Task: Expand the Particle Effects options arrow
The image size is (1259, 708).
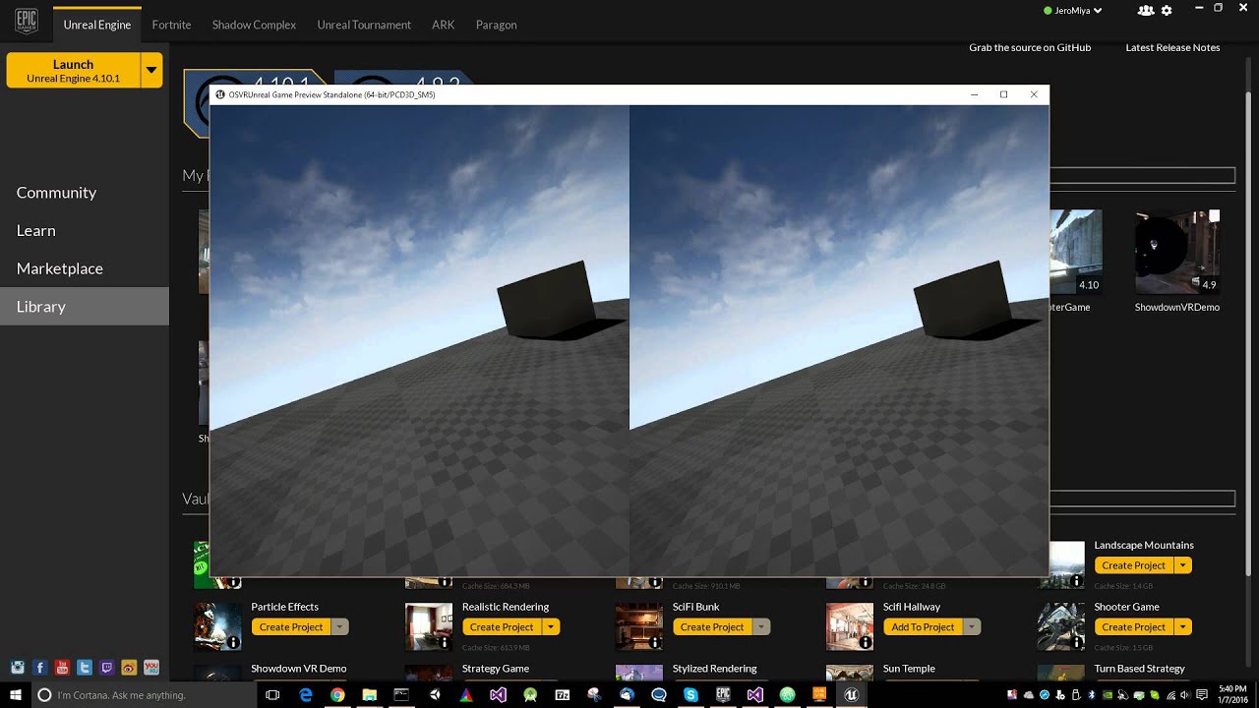Action: pos(339,627)
